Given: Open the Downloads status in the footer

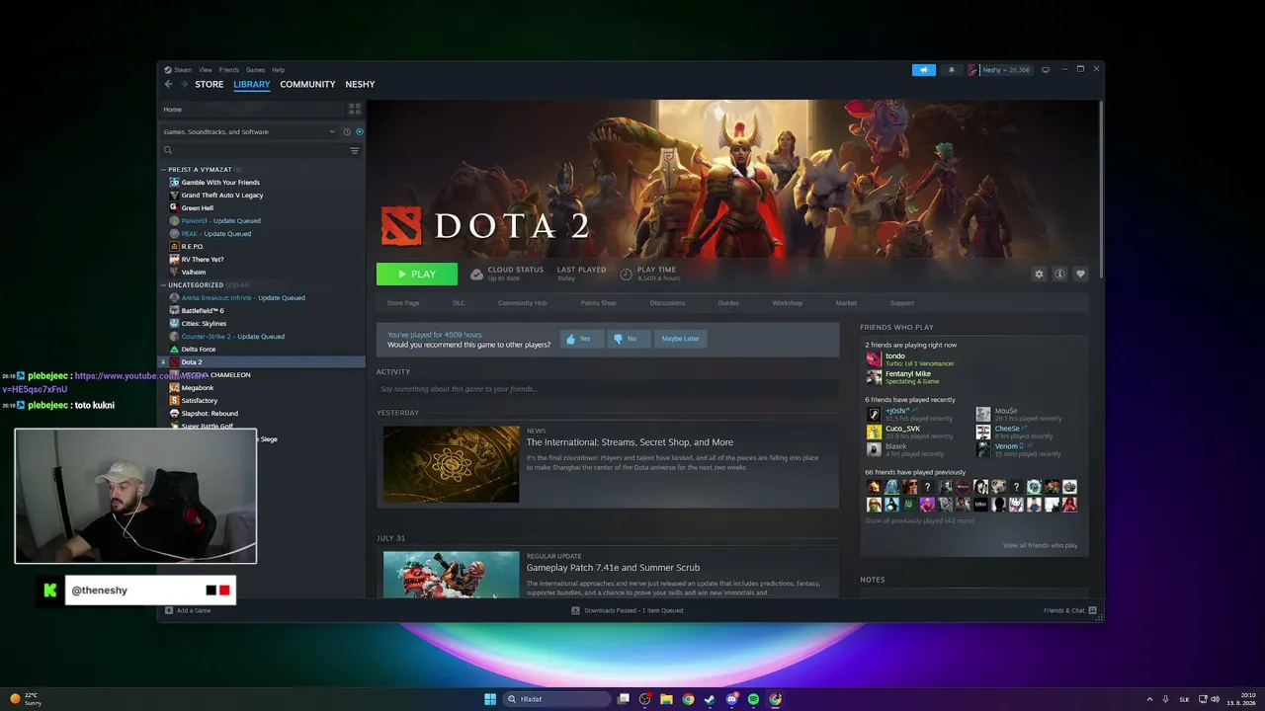Looking at the screenshot, I should [x=628, y=610].
